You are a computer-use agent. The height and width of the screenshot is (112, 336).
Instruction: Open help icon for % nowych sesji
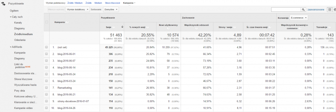pos(148,27)
